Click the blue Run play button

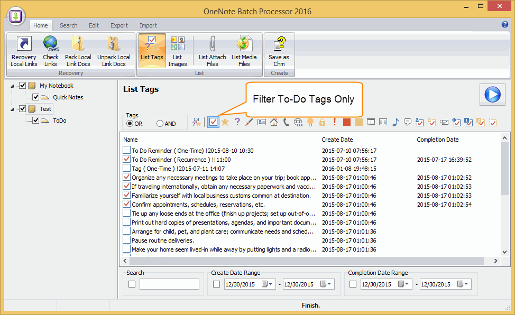point(492,95)
